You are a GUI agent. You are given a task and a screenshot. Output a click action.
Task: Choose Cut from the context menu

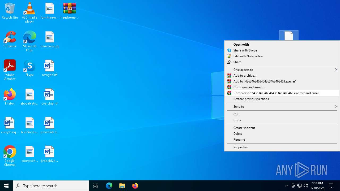pyautogui.click(x=282, y=114)
